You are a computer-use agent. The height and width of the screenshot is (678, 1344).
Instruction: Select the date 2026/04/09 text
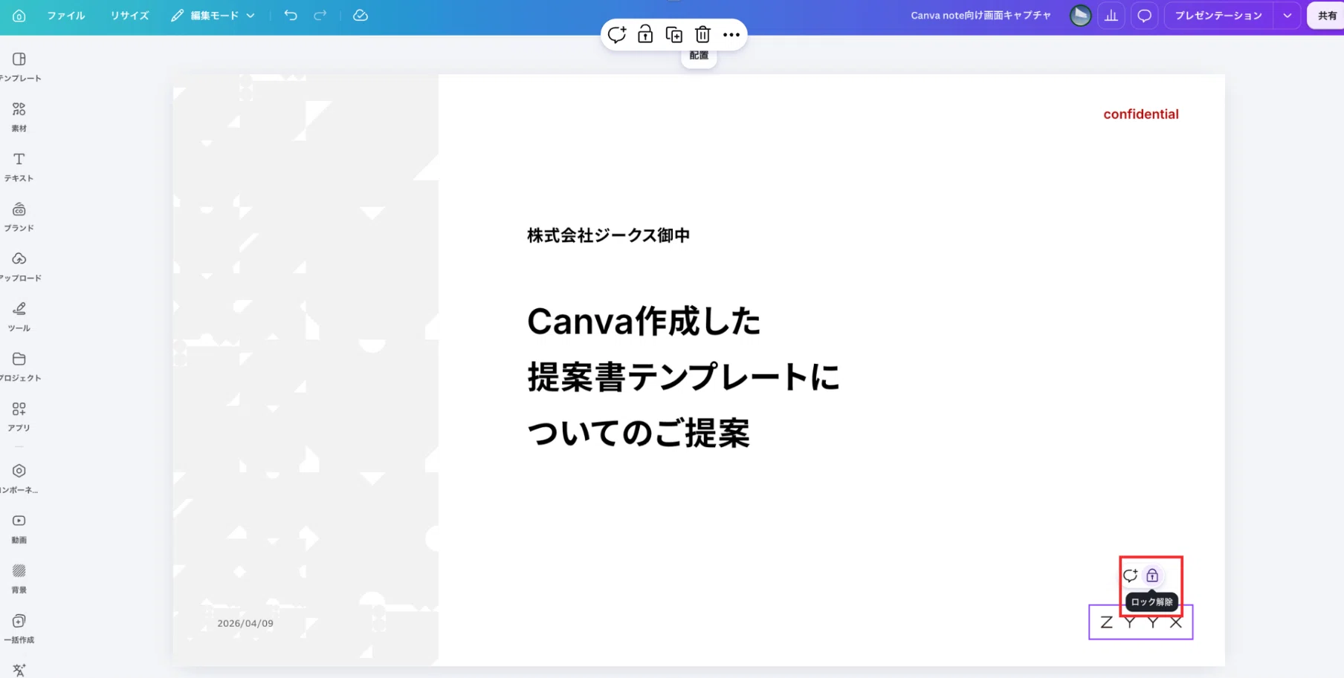[245, 623]
